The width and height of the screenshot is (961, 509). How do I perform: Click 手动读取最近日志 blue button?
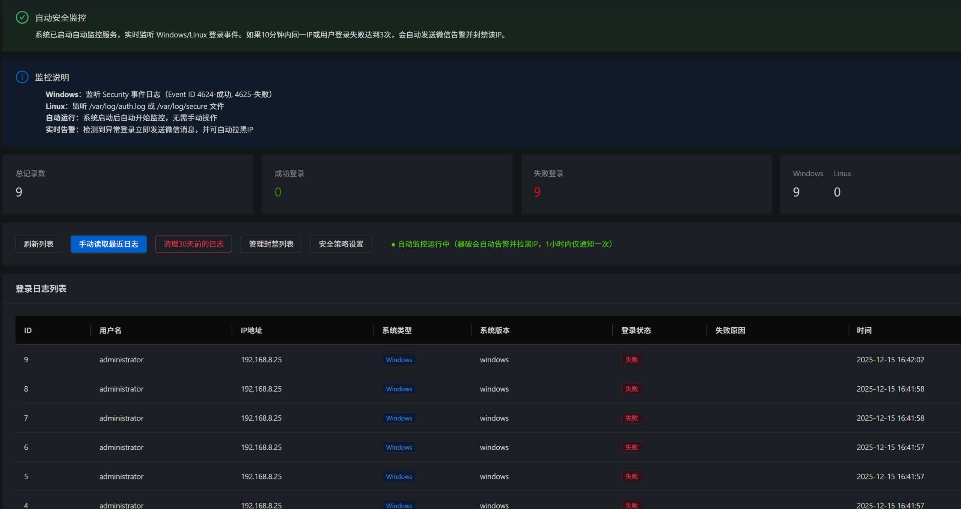pos(108,244)
